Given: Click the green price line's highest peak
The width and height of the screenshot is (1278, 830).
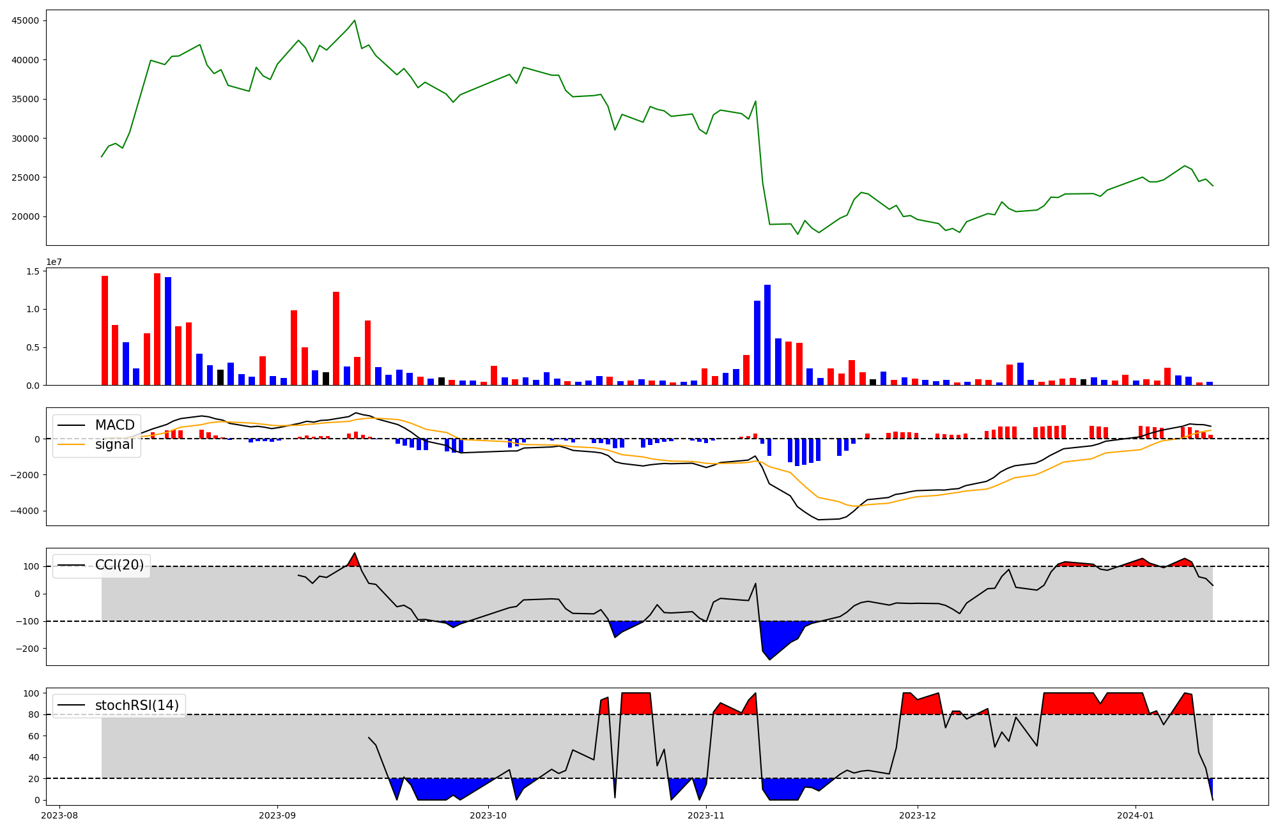Looking at the screenshot, I should click(355, 20).
